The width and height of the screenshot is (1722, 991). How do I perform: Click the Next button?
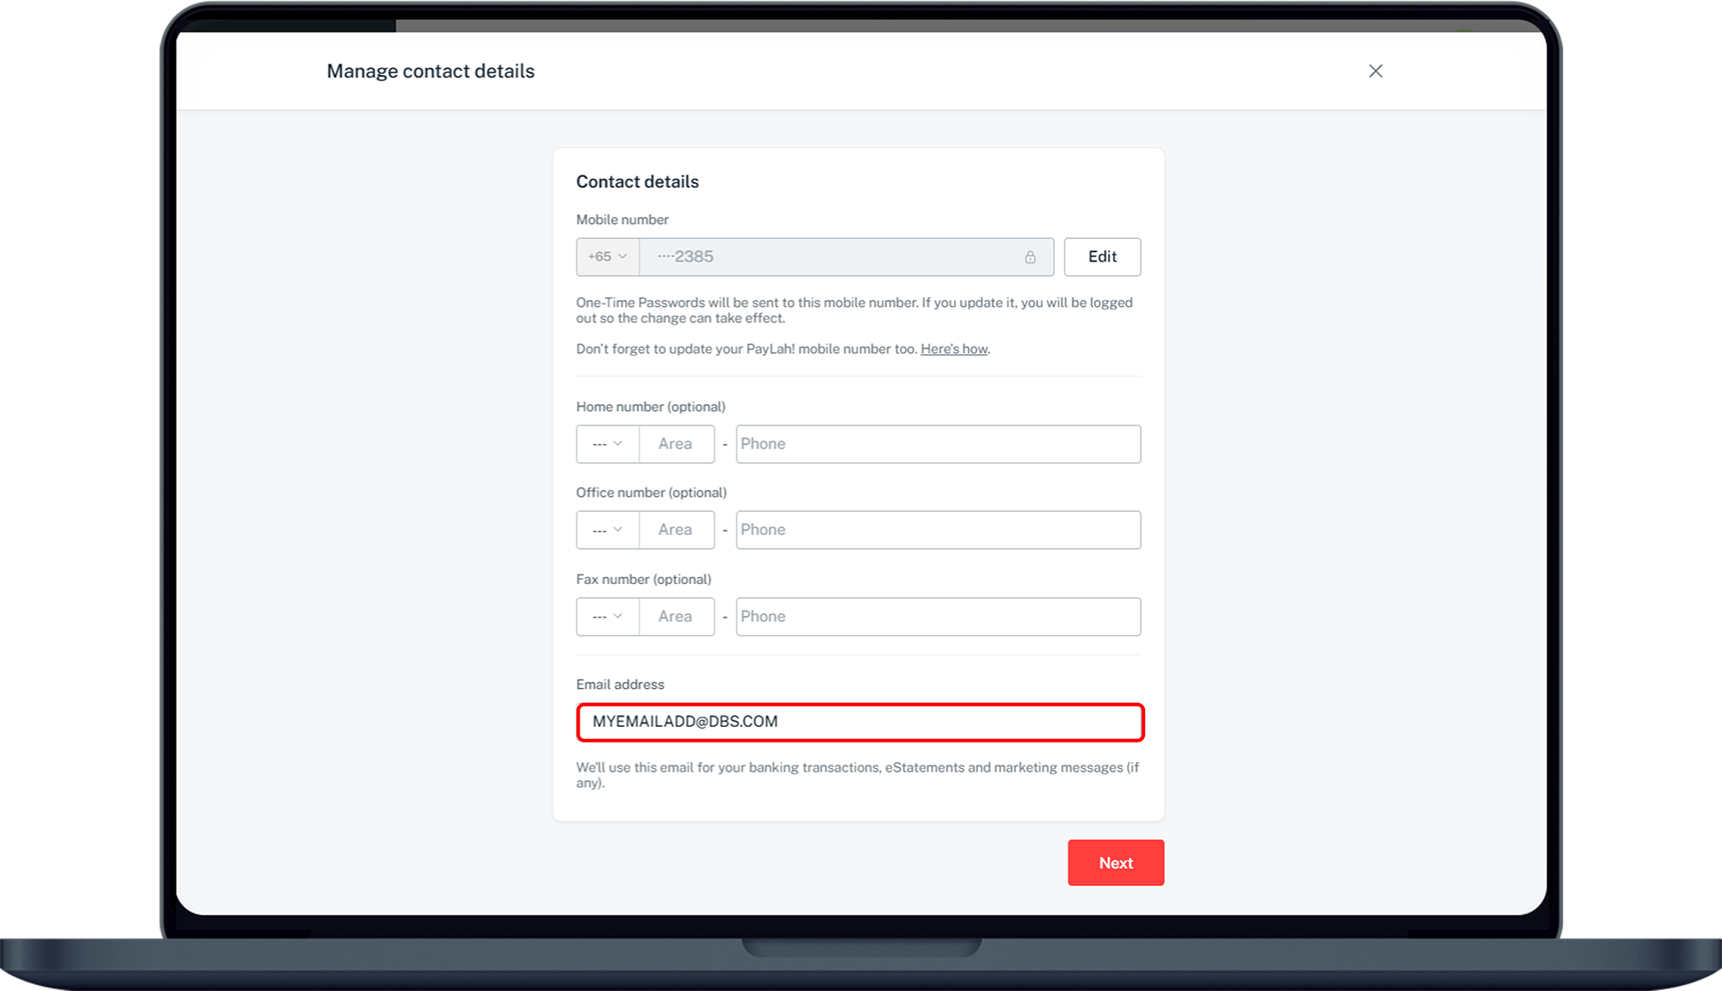tap(1115, 862)
